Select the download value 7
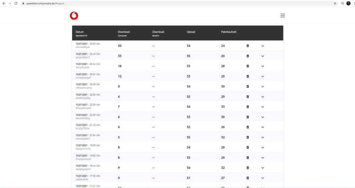 [x=119, y=107]
